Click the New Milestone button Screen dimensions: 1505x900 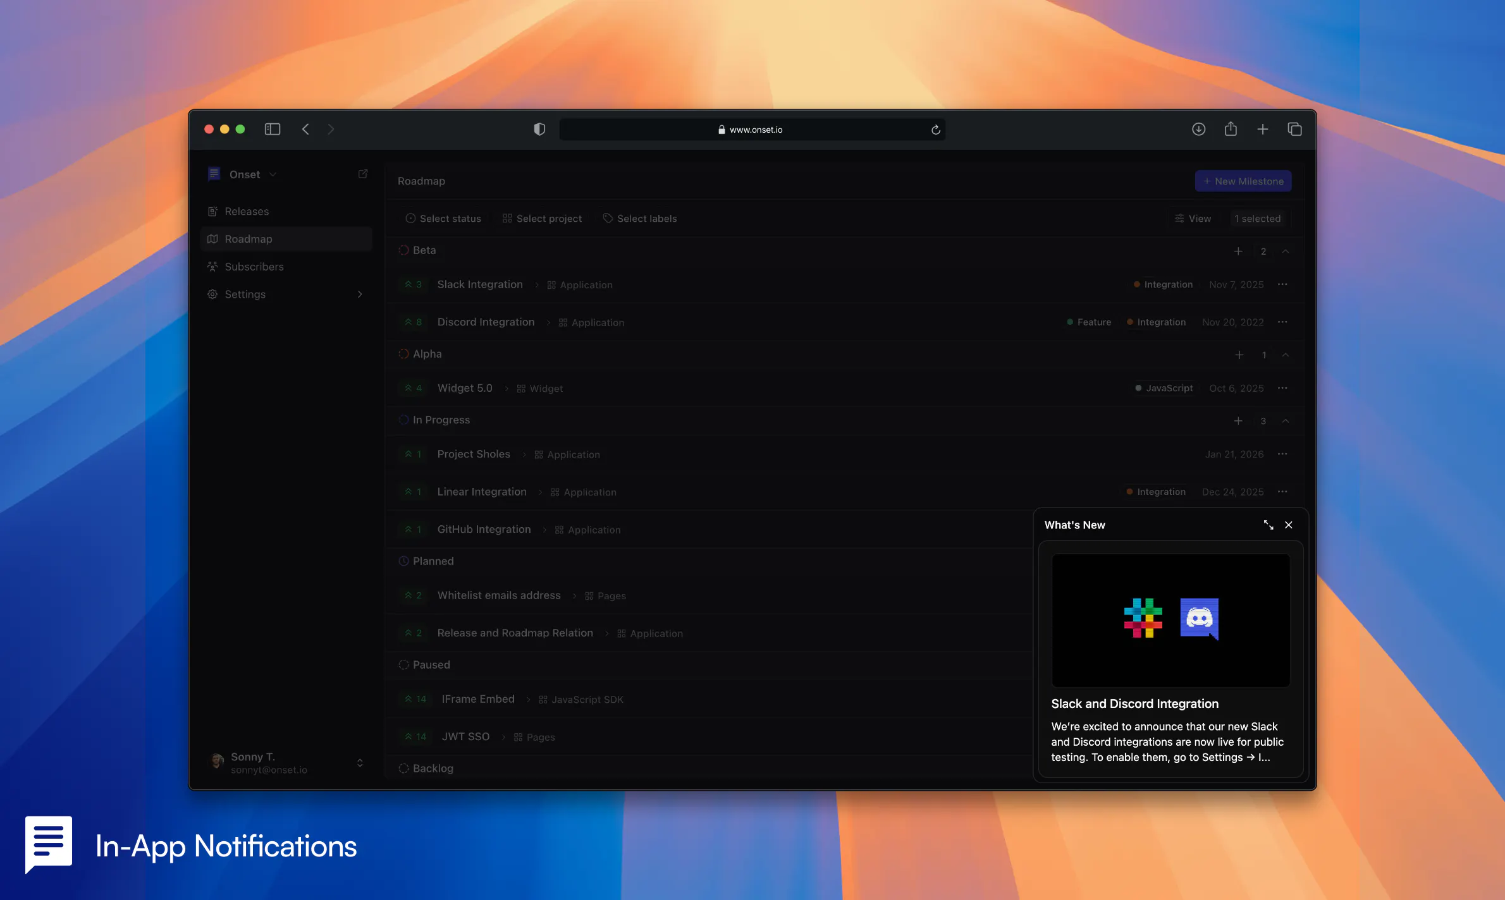click(1243, 181)
